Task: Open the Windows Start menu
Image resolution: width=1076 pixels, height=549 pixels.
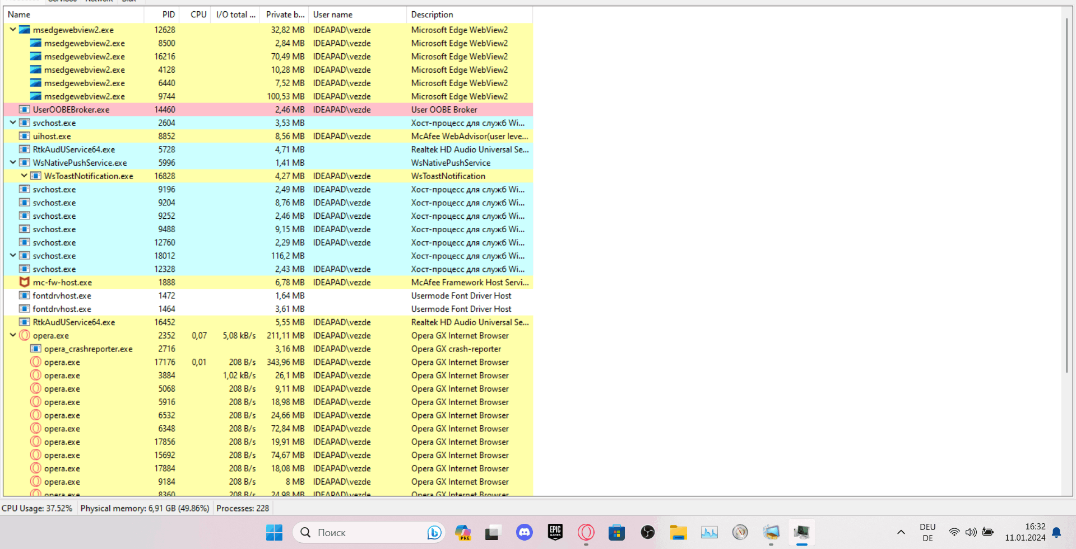Action: coord(274,532)
